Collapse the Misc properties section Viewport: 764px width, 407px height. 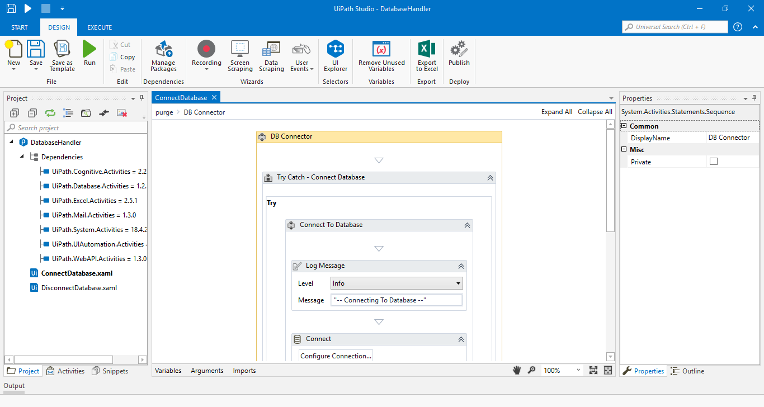(625, 149)
